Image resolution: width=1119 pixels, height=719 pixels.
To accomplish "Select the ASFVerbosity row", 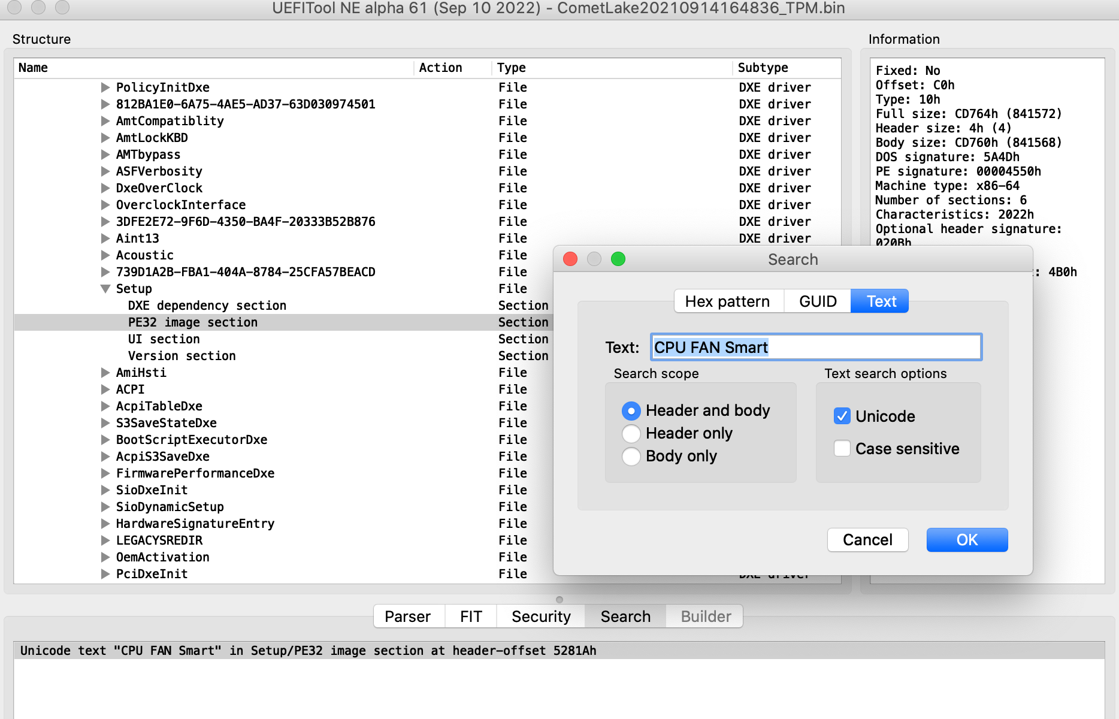I will tap(428, 171).
